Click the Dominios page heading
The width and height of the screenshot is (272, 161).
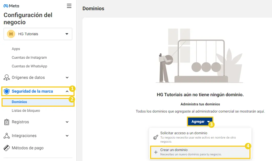click(x=93, y=8)
